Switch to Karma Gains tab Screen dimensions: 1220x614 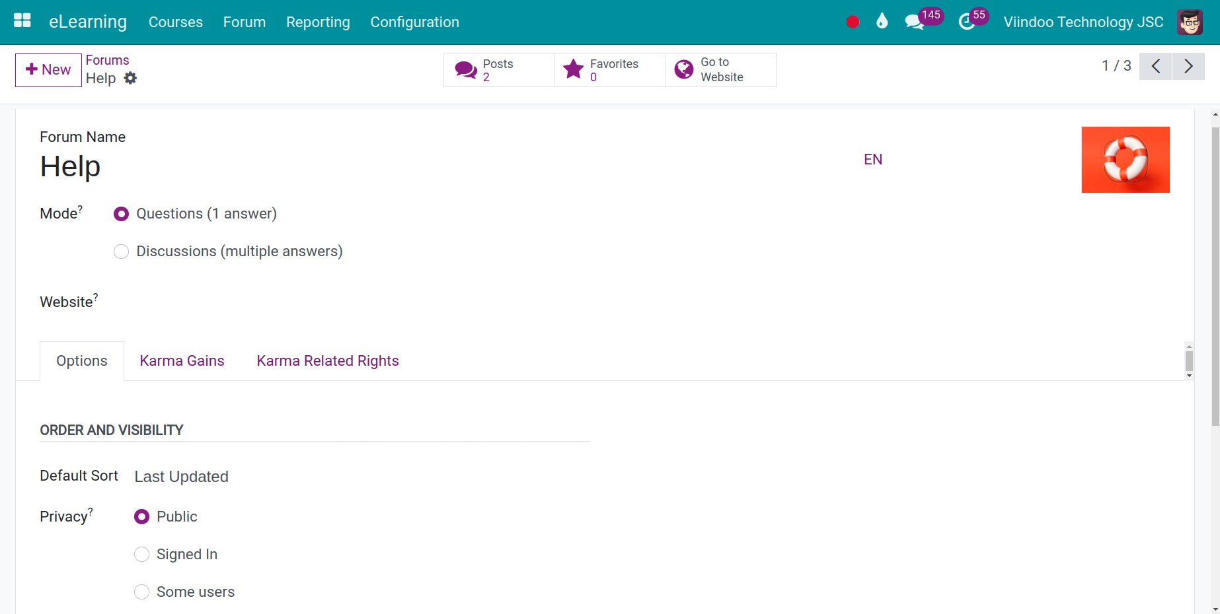(x=182, y=360)
